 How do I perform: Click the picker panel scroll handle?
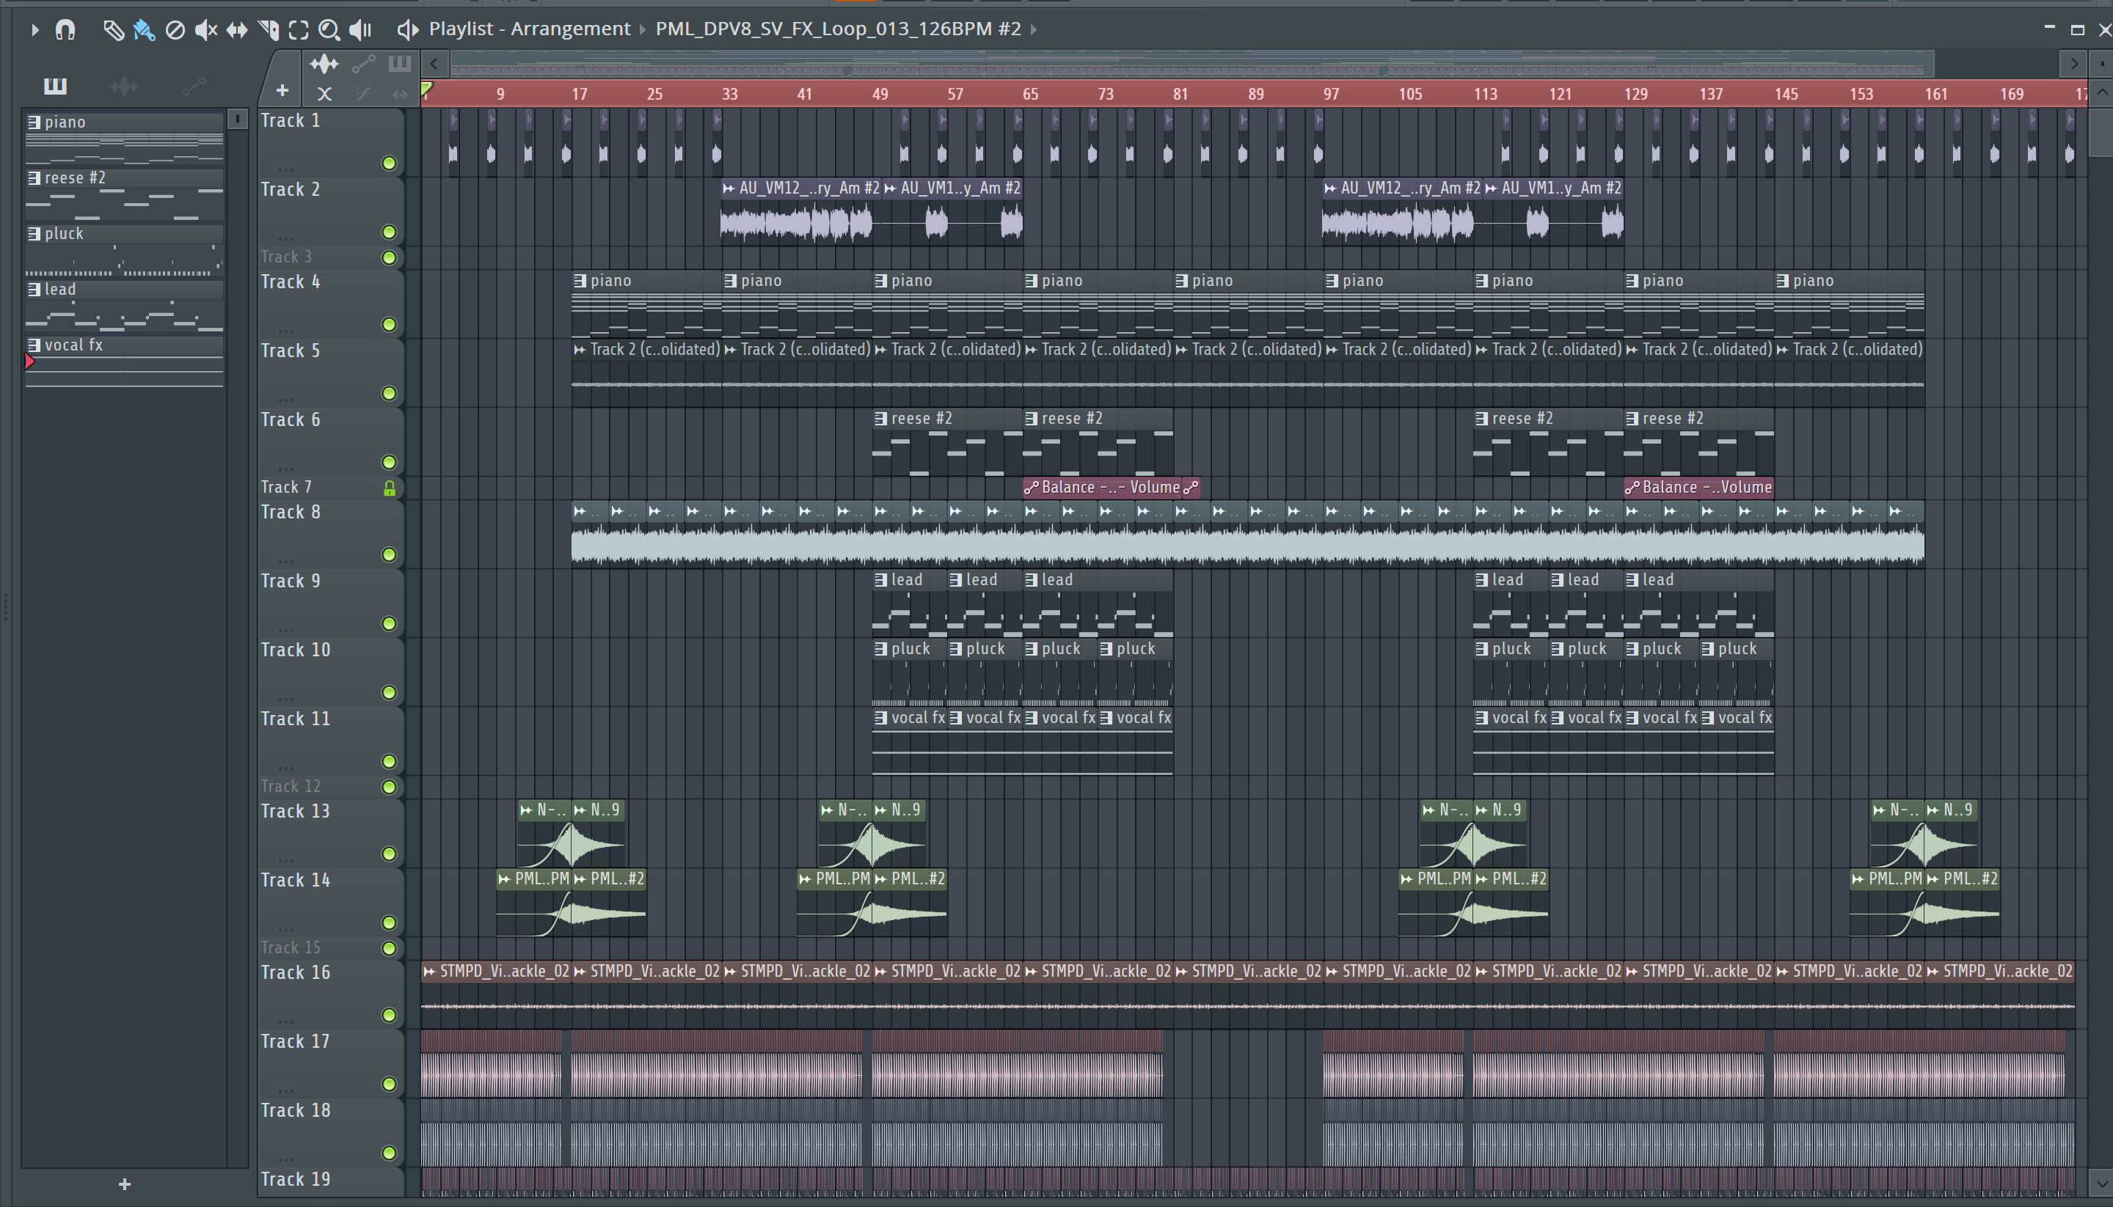tap(237, 120)
